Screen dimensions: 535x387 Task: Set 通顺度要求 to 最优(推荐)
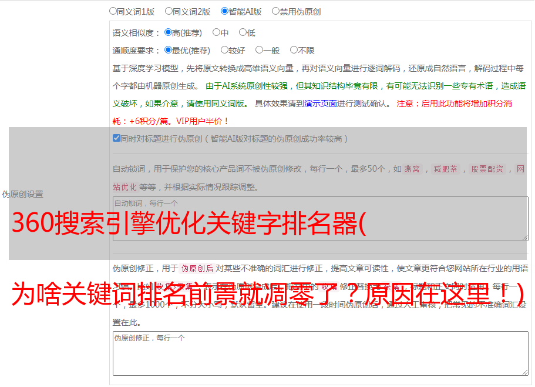[168, 50]
